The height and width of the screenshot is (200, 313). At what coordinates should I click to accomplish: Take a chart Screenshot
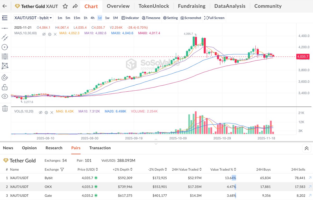(x=191, y=18)
